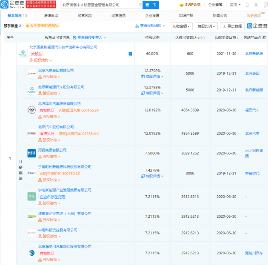Switch to the 法律诉讼 tab
Image resolution: width=268 pixels, height=265 pixels.
pyautogui.click(x=51, y=15)
